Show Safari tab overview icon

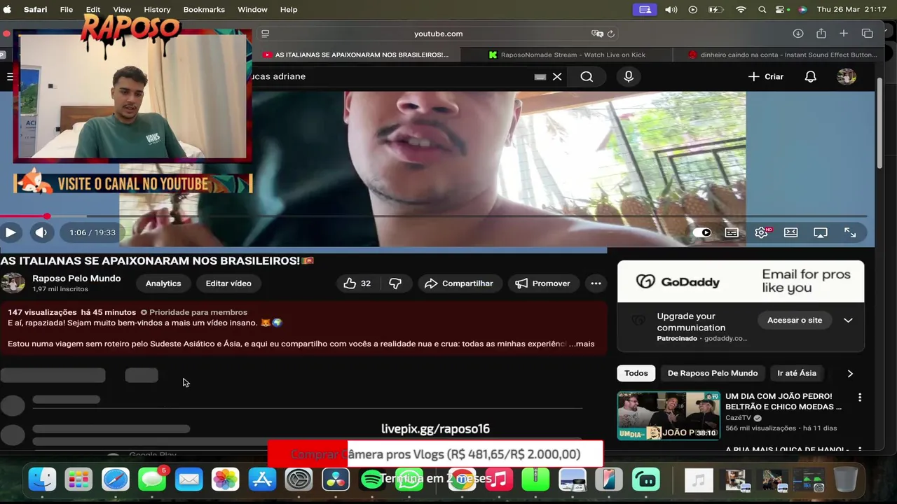[x=867, y=34]
